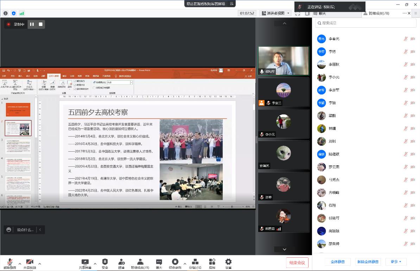Open the 安全 security shield icon
The image size is (420, 271).
tap(105, 263)
